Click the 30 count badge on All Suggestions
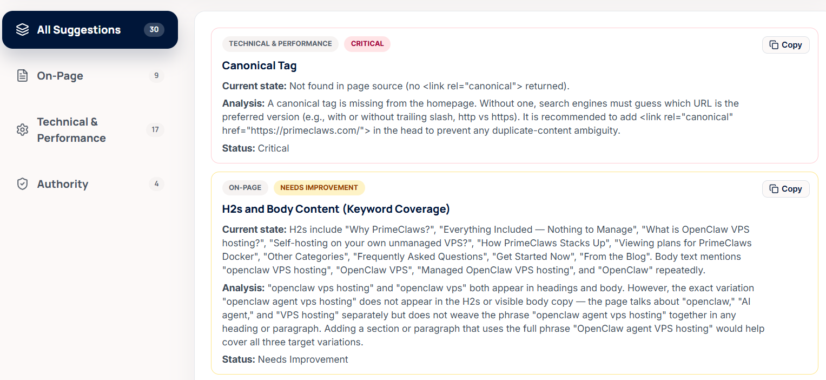The width and height of the screenshot is (826, 380). (x=154, y=30)
